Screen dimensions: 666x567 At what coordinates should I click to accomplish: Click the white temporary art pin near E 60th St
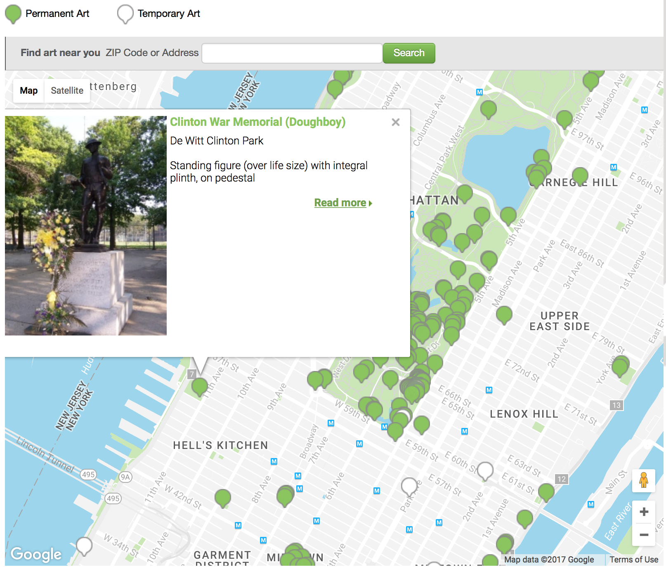[x=485, y=470]
